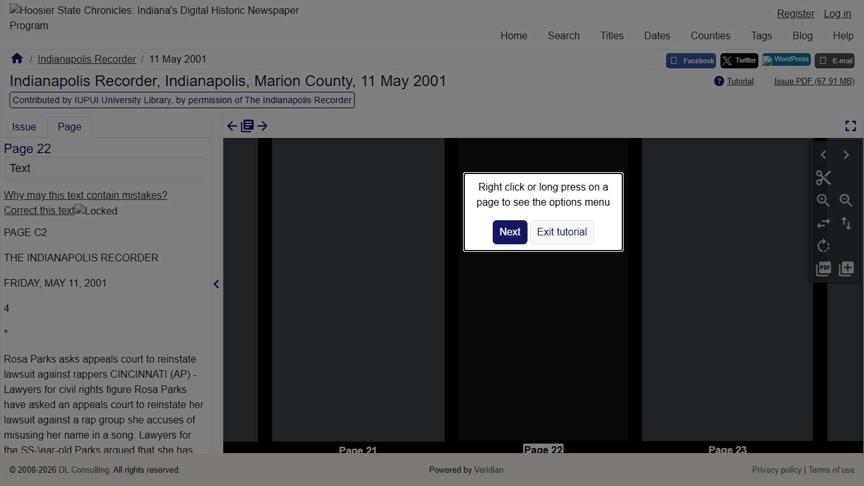Select the scissors clip tool
The image size is (864, 486).
823,178
